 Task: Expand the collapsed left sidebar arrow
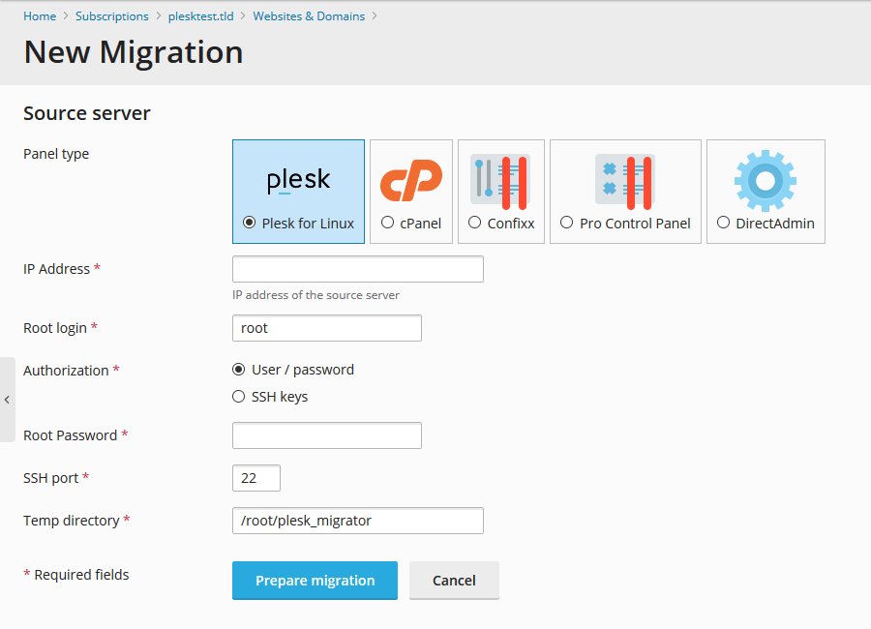[7, 400]
